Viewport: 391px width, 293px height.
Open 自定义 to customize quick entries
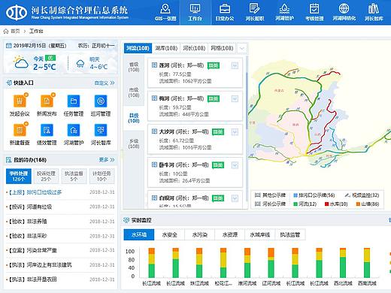(x=105, y=83)
